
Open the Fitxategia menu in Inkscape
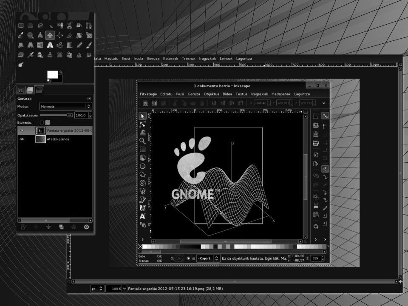point(148,94)
